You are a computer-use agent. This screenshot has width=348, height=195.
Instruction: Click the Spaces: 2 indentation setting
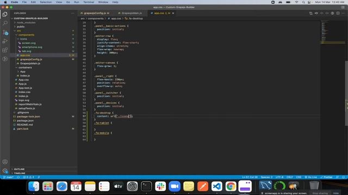pyautogui.click(x=266, y=177)
